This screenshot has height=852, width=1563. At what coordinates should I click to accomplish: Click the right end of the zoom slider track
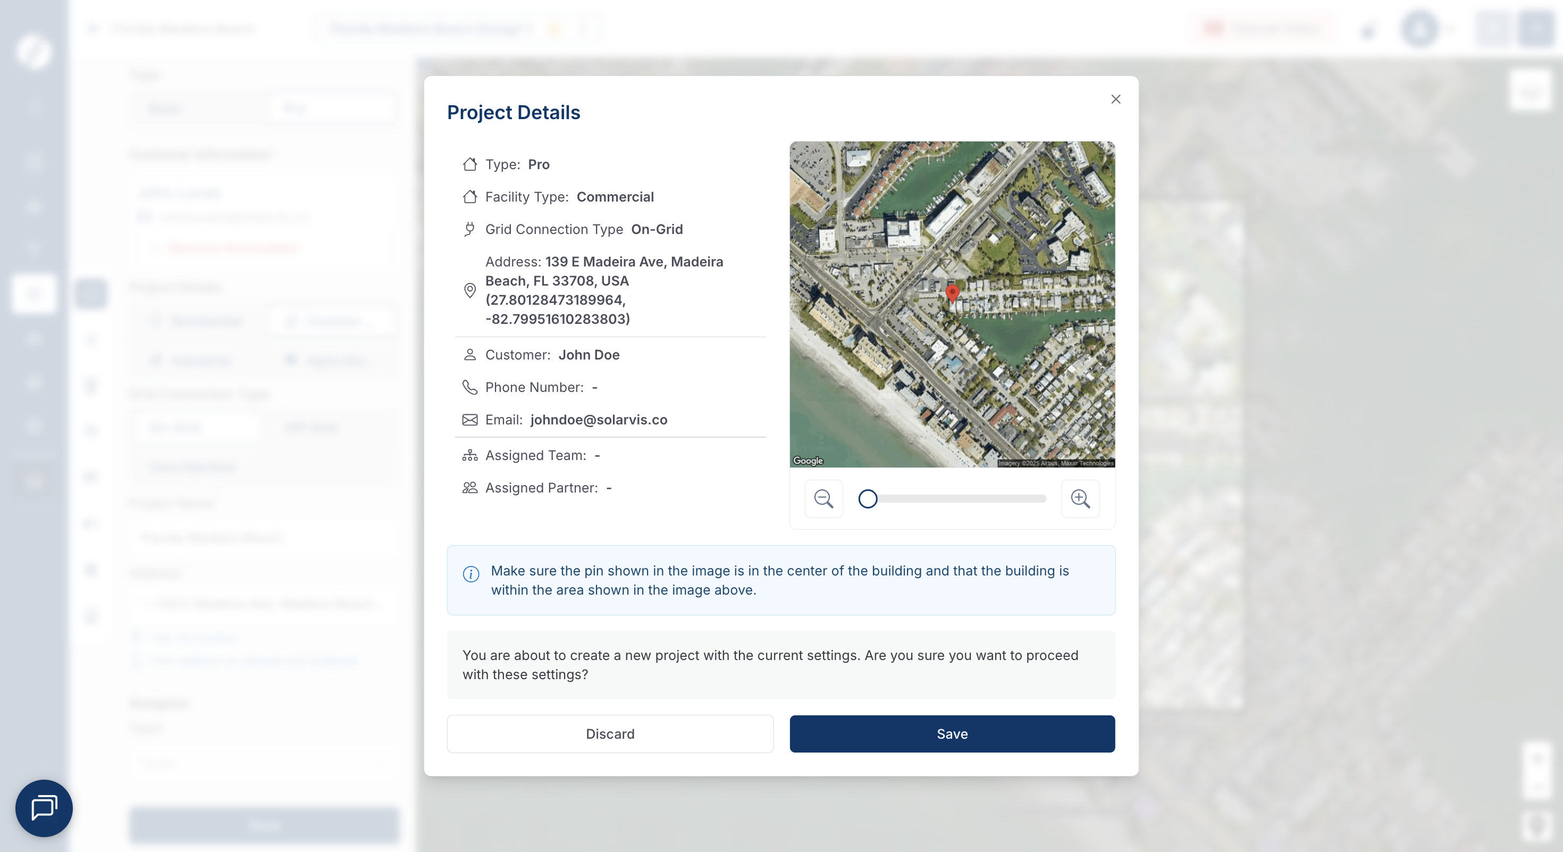1041,499
